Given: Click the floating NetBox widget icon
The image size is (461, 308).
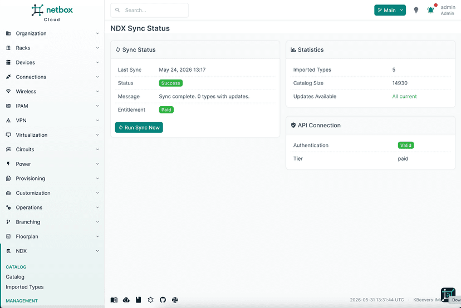Looking at the screenshot, I should (x=448, y=295).
